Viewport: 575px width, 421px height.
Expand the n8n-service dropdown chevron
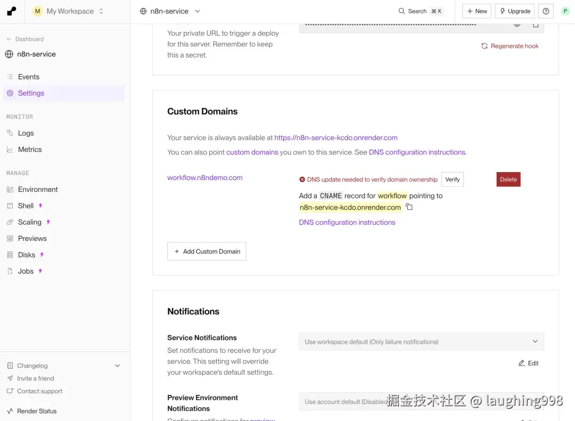(198, 11)
